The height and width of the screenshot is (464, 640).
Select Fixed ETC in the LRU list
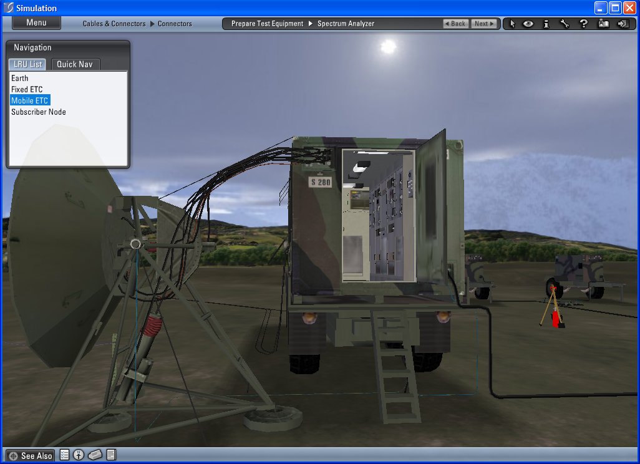coord(27,89)
